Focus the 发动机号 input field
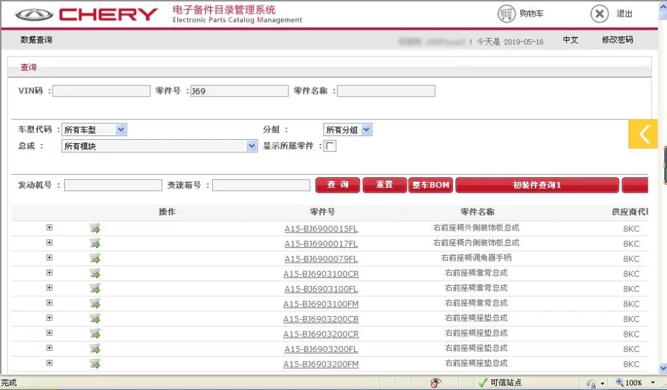The height and width of the screenshot is (390, 667). point(113,185)
